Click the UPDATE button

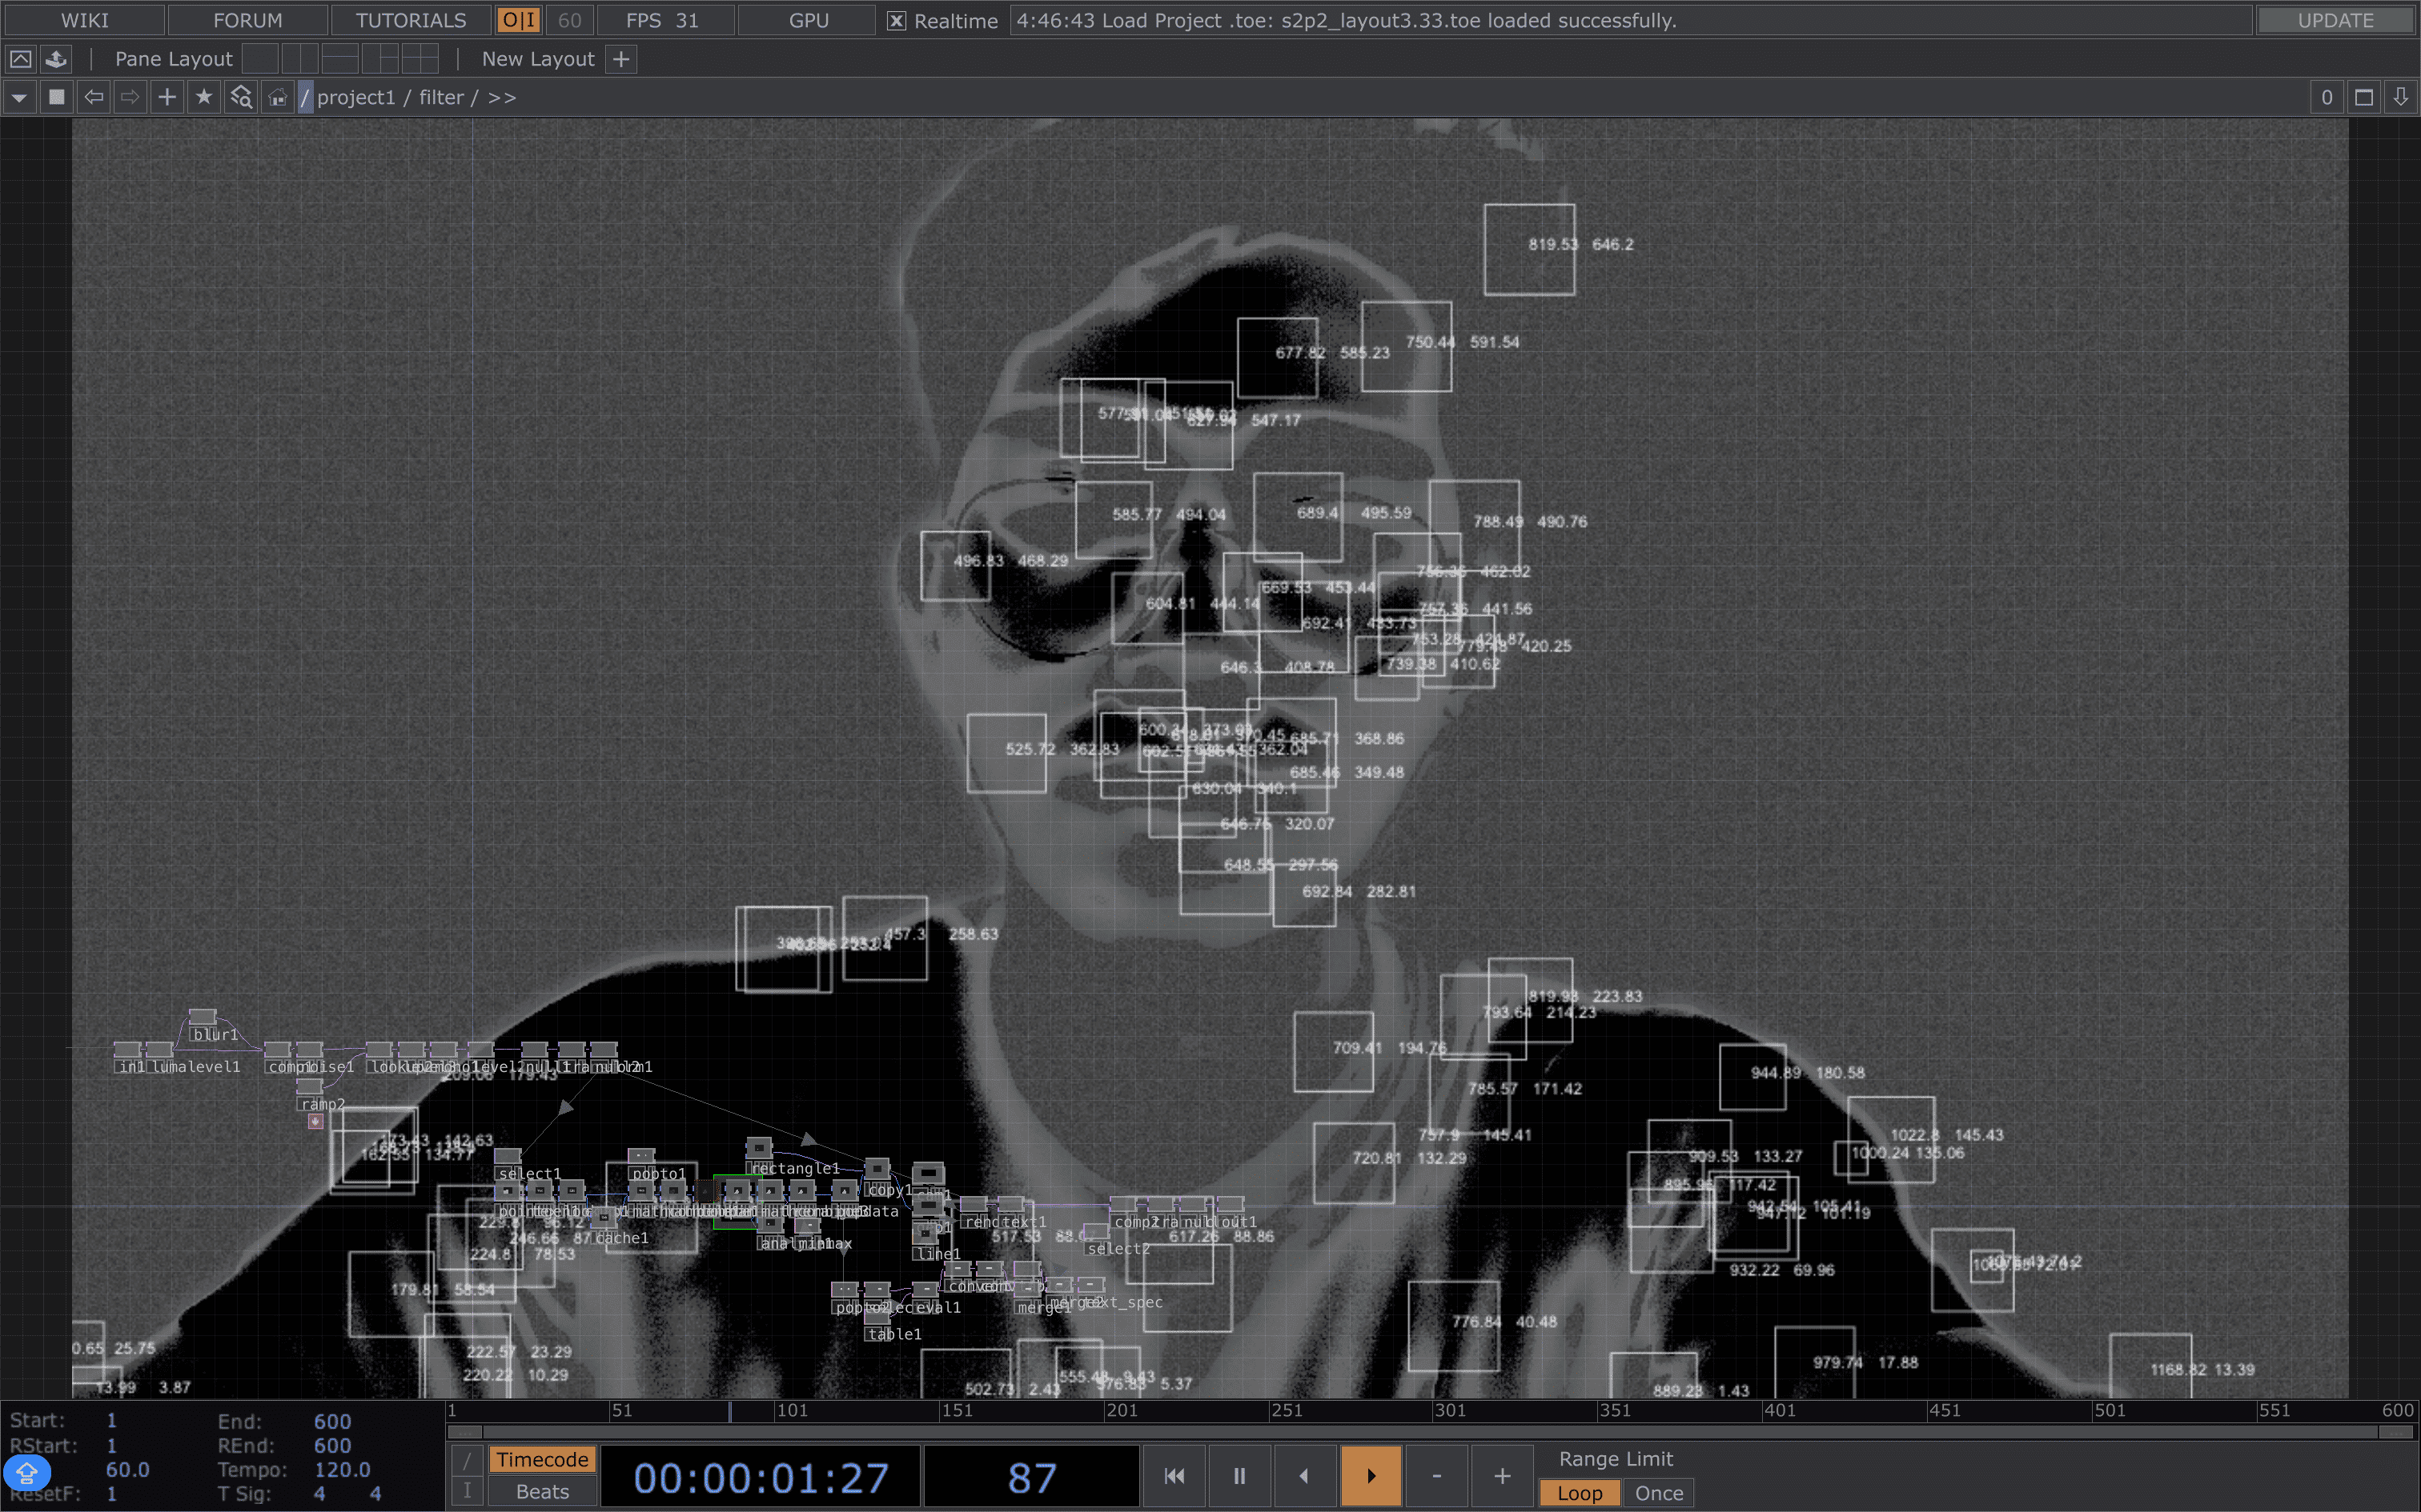[2335, 20]
